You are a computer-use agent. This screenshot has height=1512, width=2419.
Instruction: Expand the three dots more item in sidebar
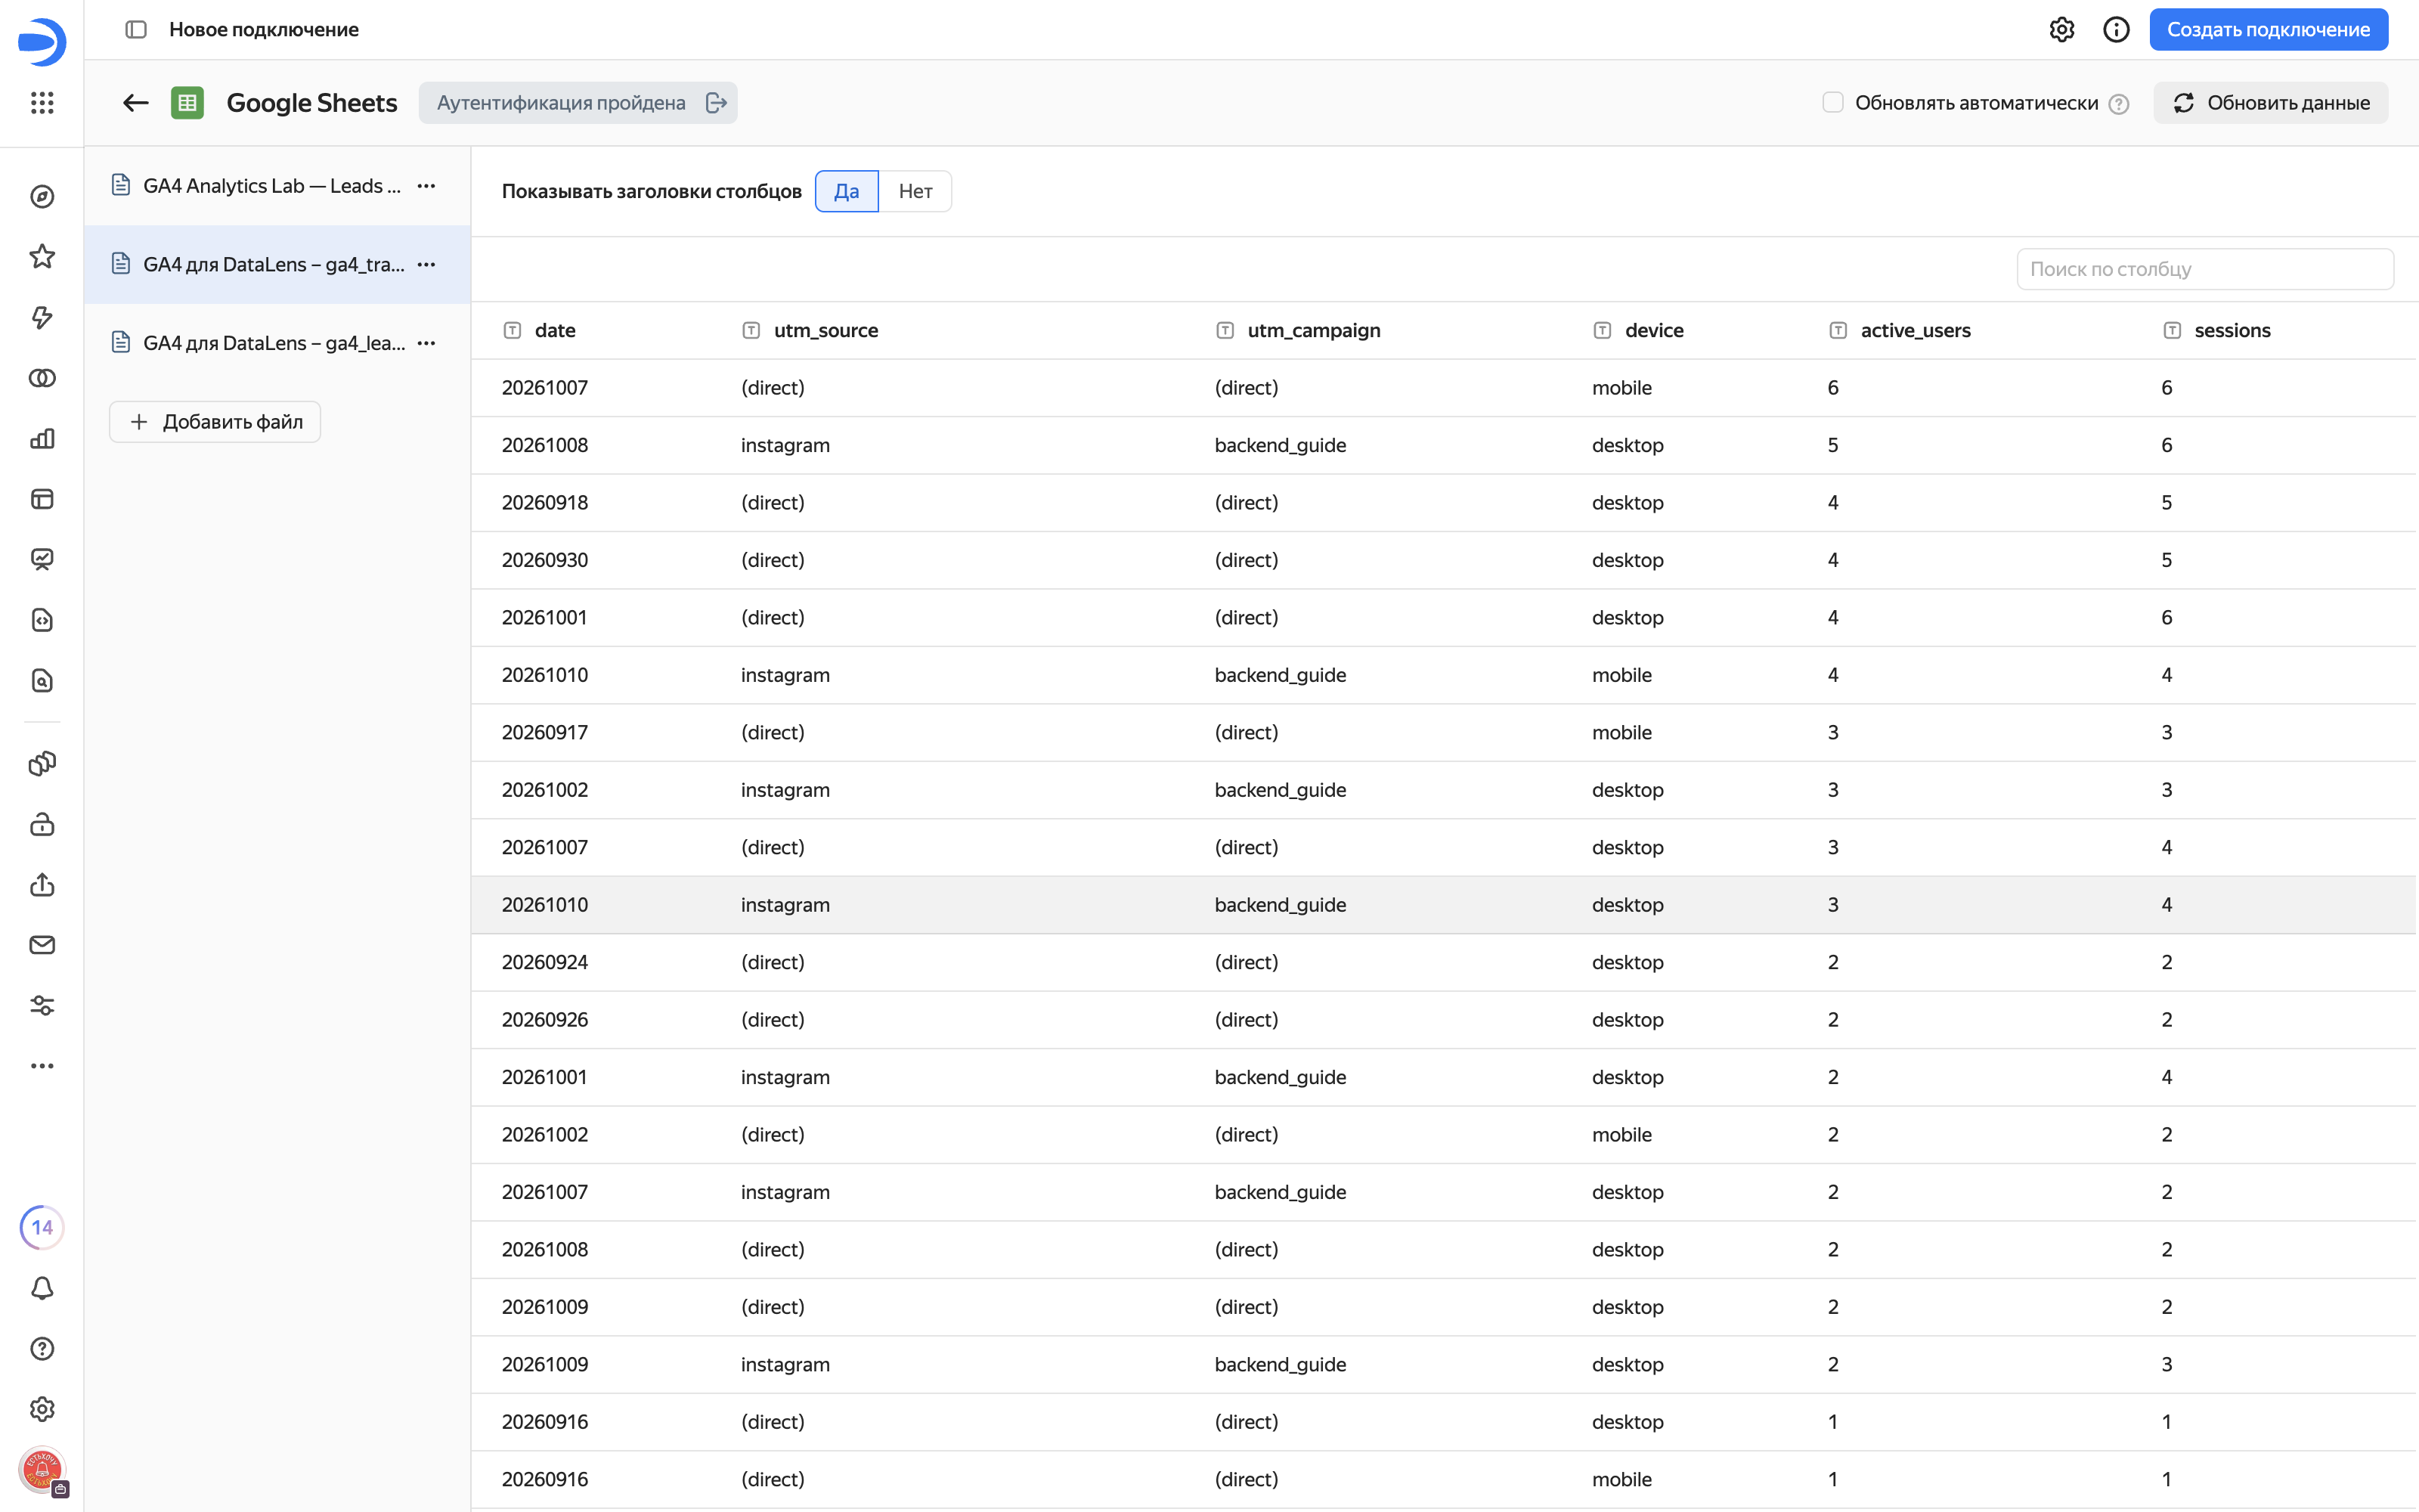42,1066
